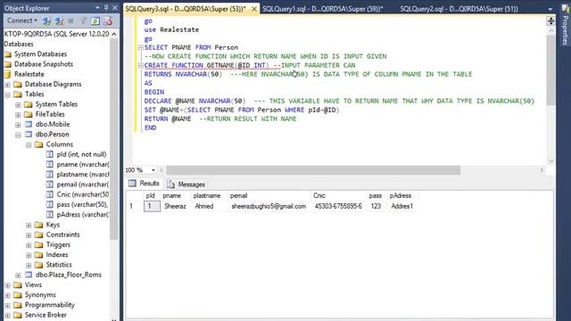This screenshot has width=571, height=321.
Task: Switch to SQLQuery2.sql tab
Action: click(459, 9)
